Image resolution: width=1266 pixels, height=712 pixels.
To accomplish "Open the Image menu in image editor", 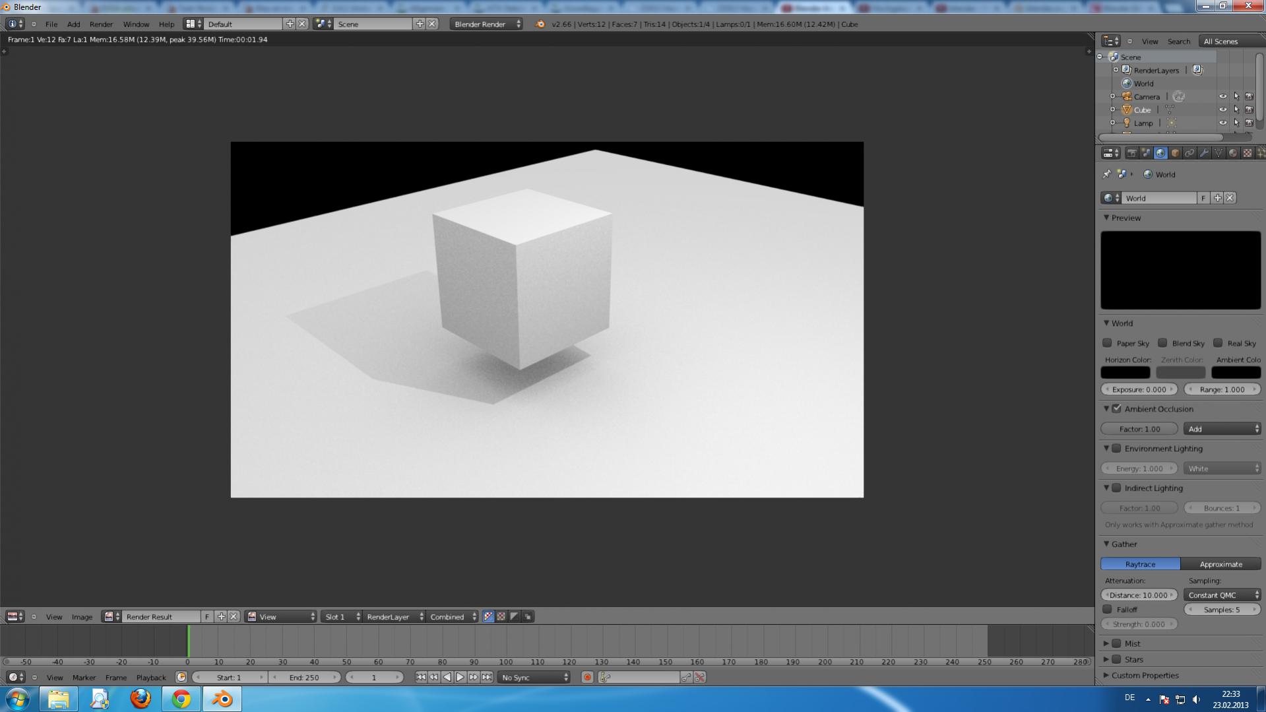I will (x=82, y=616).
